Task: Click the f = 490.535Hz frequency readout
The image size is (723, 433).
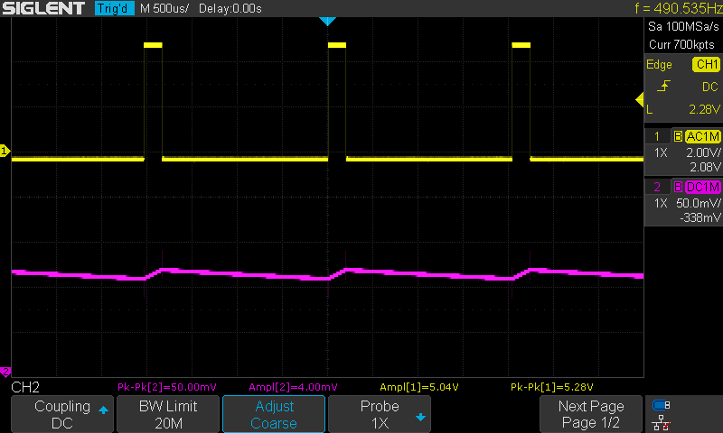Action: click(x=679, y=8)
